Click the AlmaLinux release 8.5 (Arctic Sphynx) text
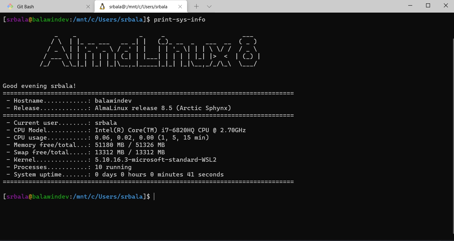 [163, 108]
